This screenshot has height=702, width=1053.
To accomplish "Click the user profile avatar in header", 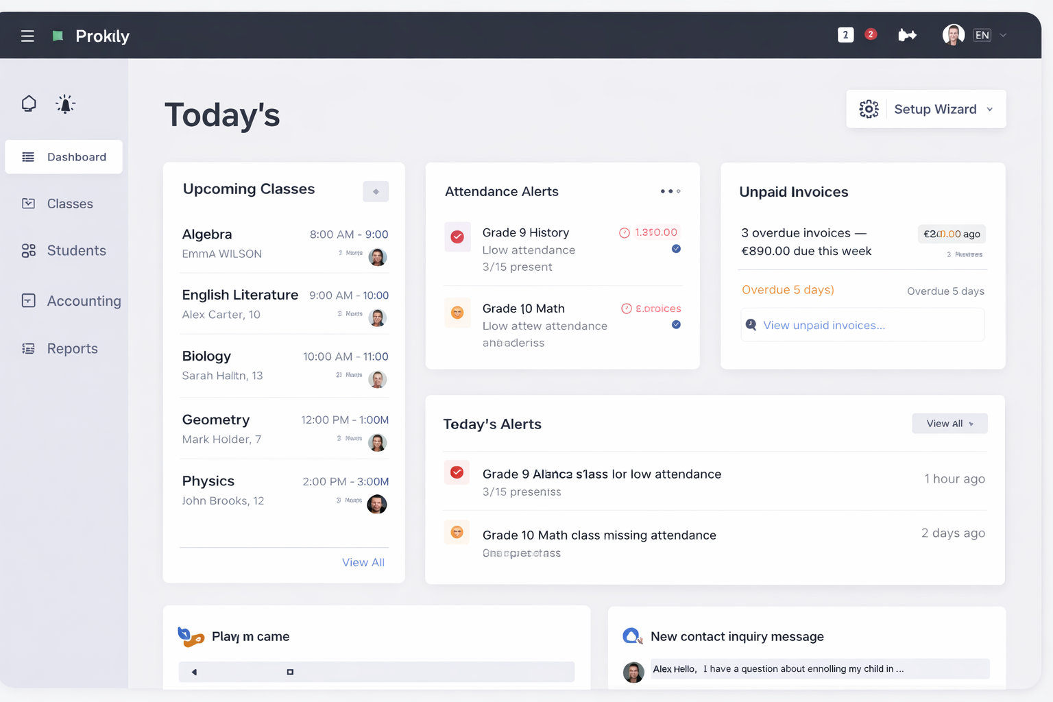I will (x=953, y=35).
